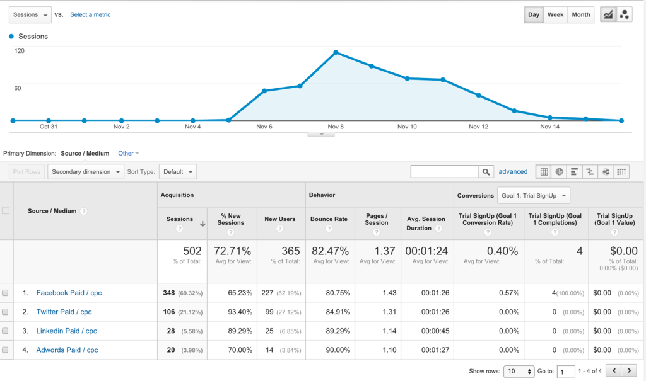Image resolution: width=646 pixels, height=381 pixels.
Task: Open Linkedin Paid / cpc source link
Action: (x=66, y=331)
